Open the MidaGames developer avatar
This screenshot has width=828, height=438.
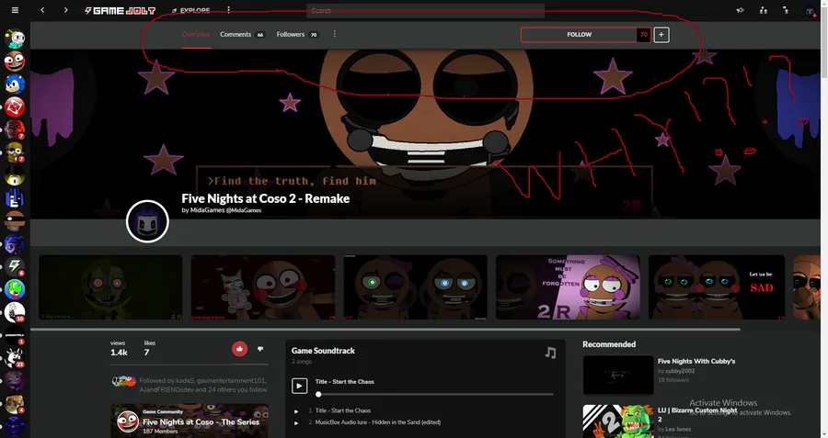(x=147, y=221)
